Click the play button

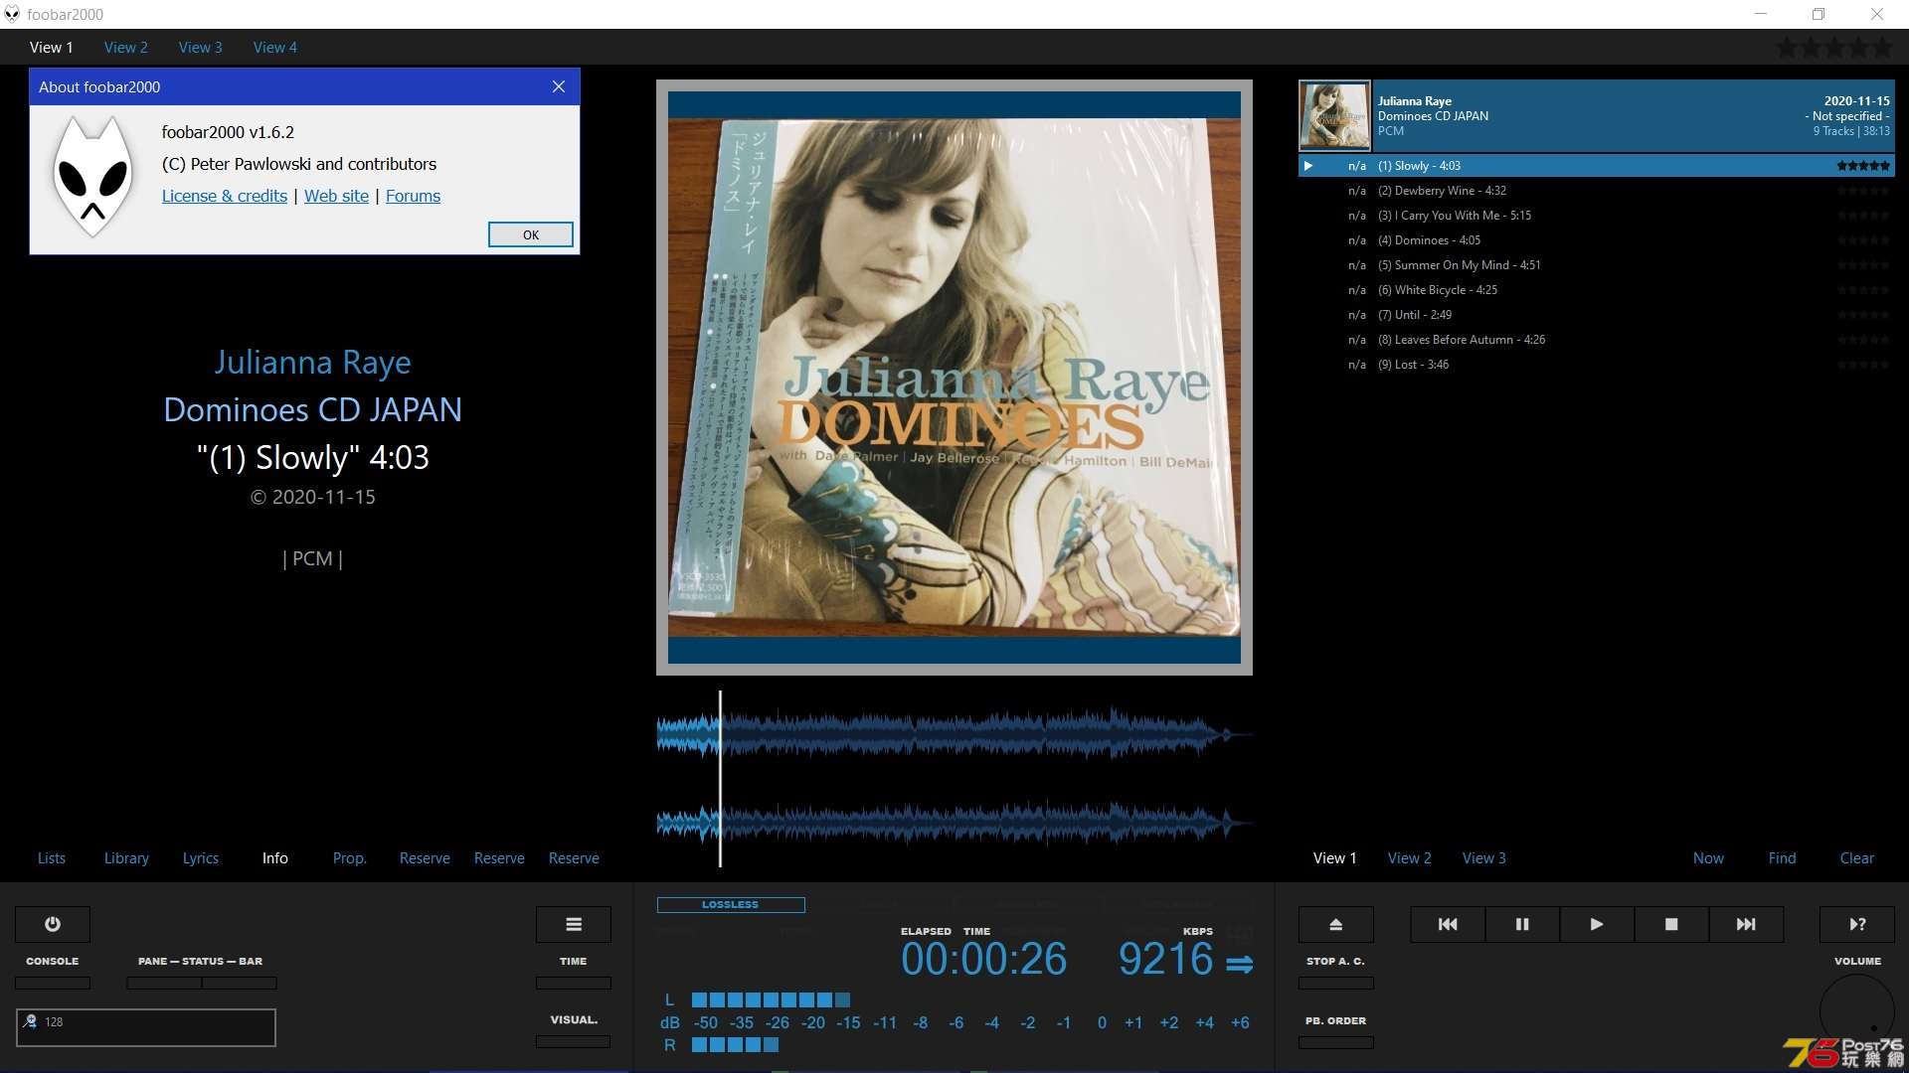1597,924
